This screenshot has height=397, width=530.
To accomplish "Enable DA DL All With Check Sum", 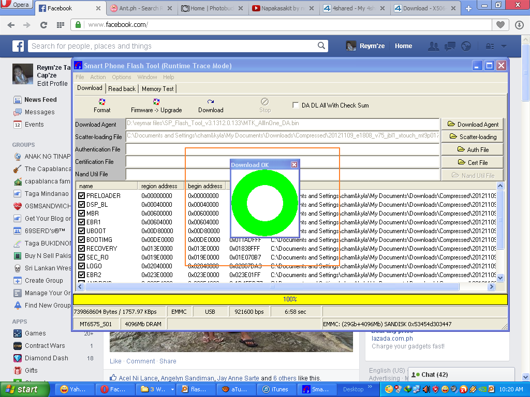I will coord(296,105).
